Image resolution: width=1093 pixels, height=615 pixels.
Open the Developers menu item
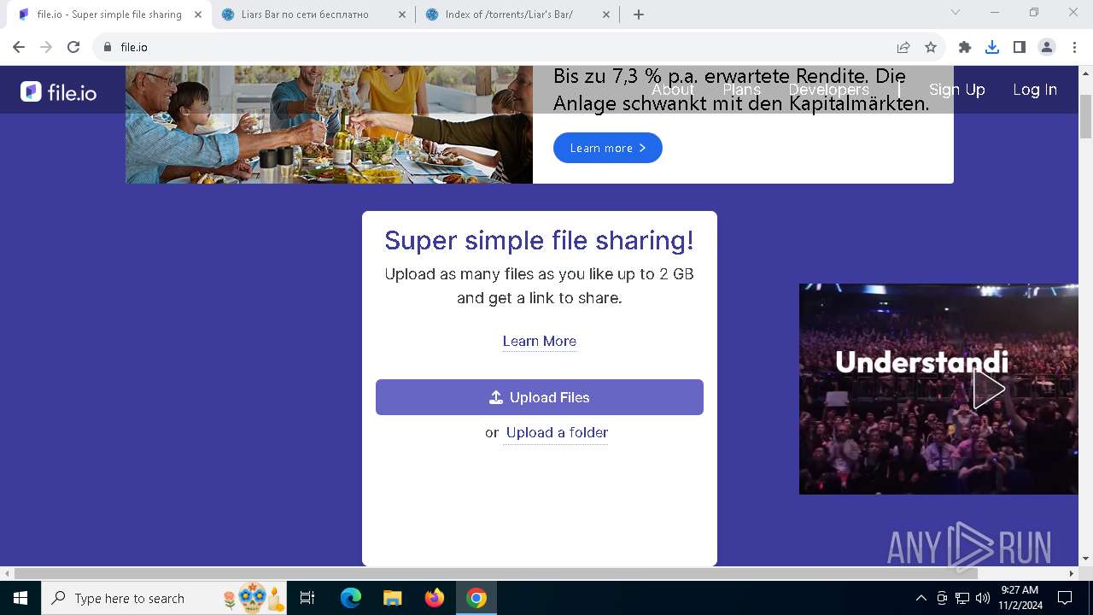[x=828, y=90]
